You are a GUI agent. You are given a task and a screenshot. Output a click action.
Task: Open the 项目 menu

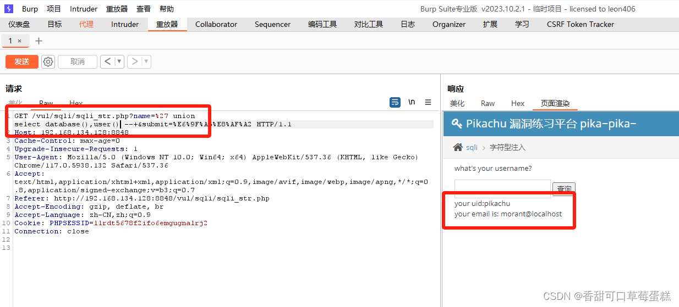click(54, 9)
